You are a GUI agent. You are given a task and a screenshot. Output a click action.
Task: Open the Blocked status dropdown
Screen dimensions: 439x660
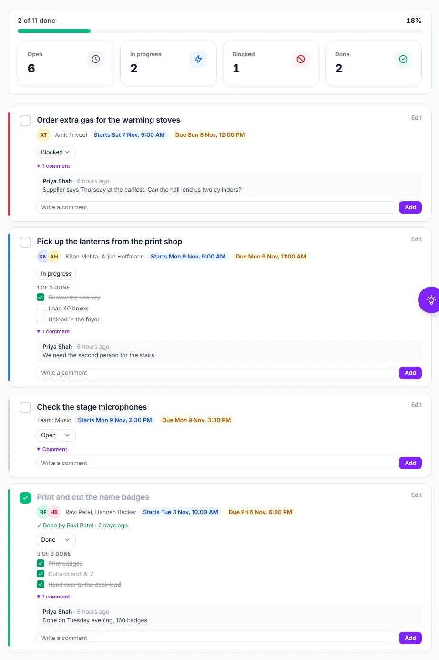tap(56, 152)
